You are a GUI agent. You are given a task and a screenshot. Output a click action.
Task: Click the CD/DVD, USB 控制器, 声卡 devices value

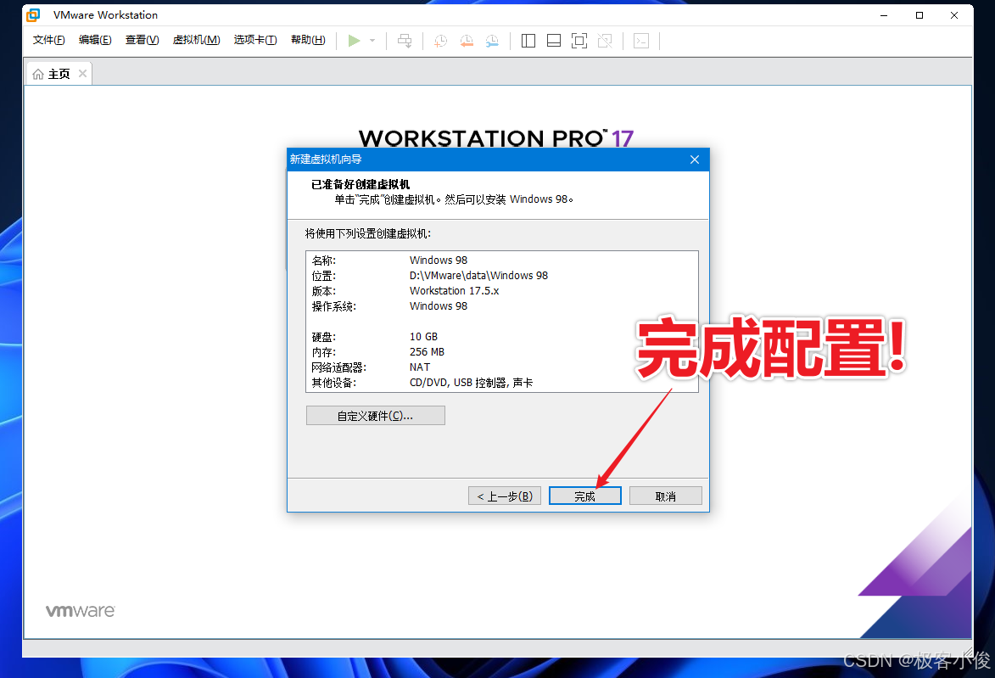coord(471,383)
